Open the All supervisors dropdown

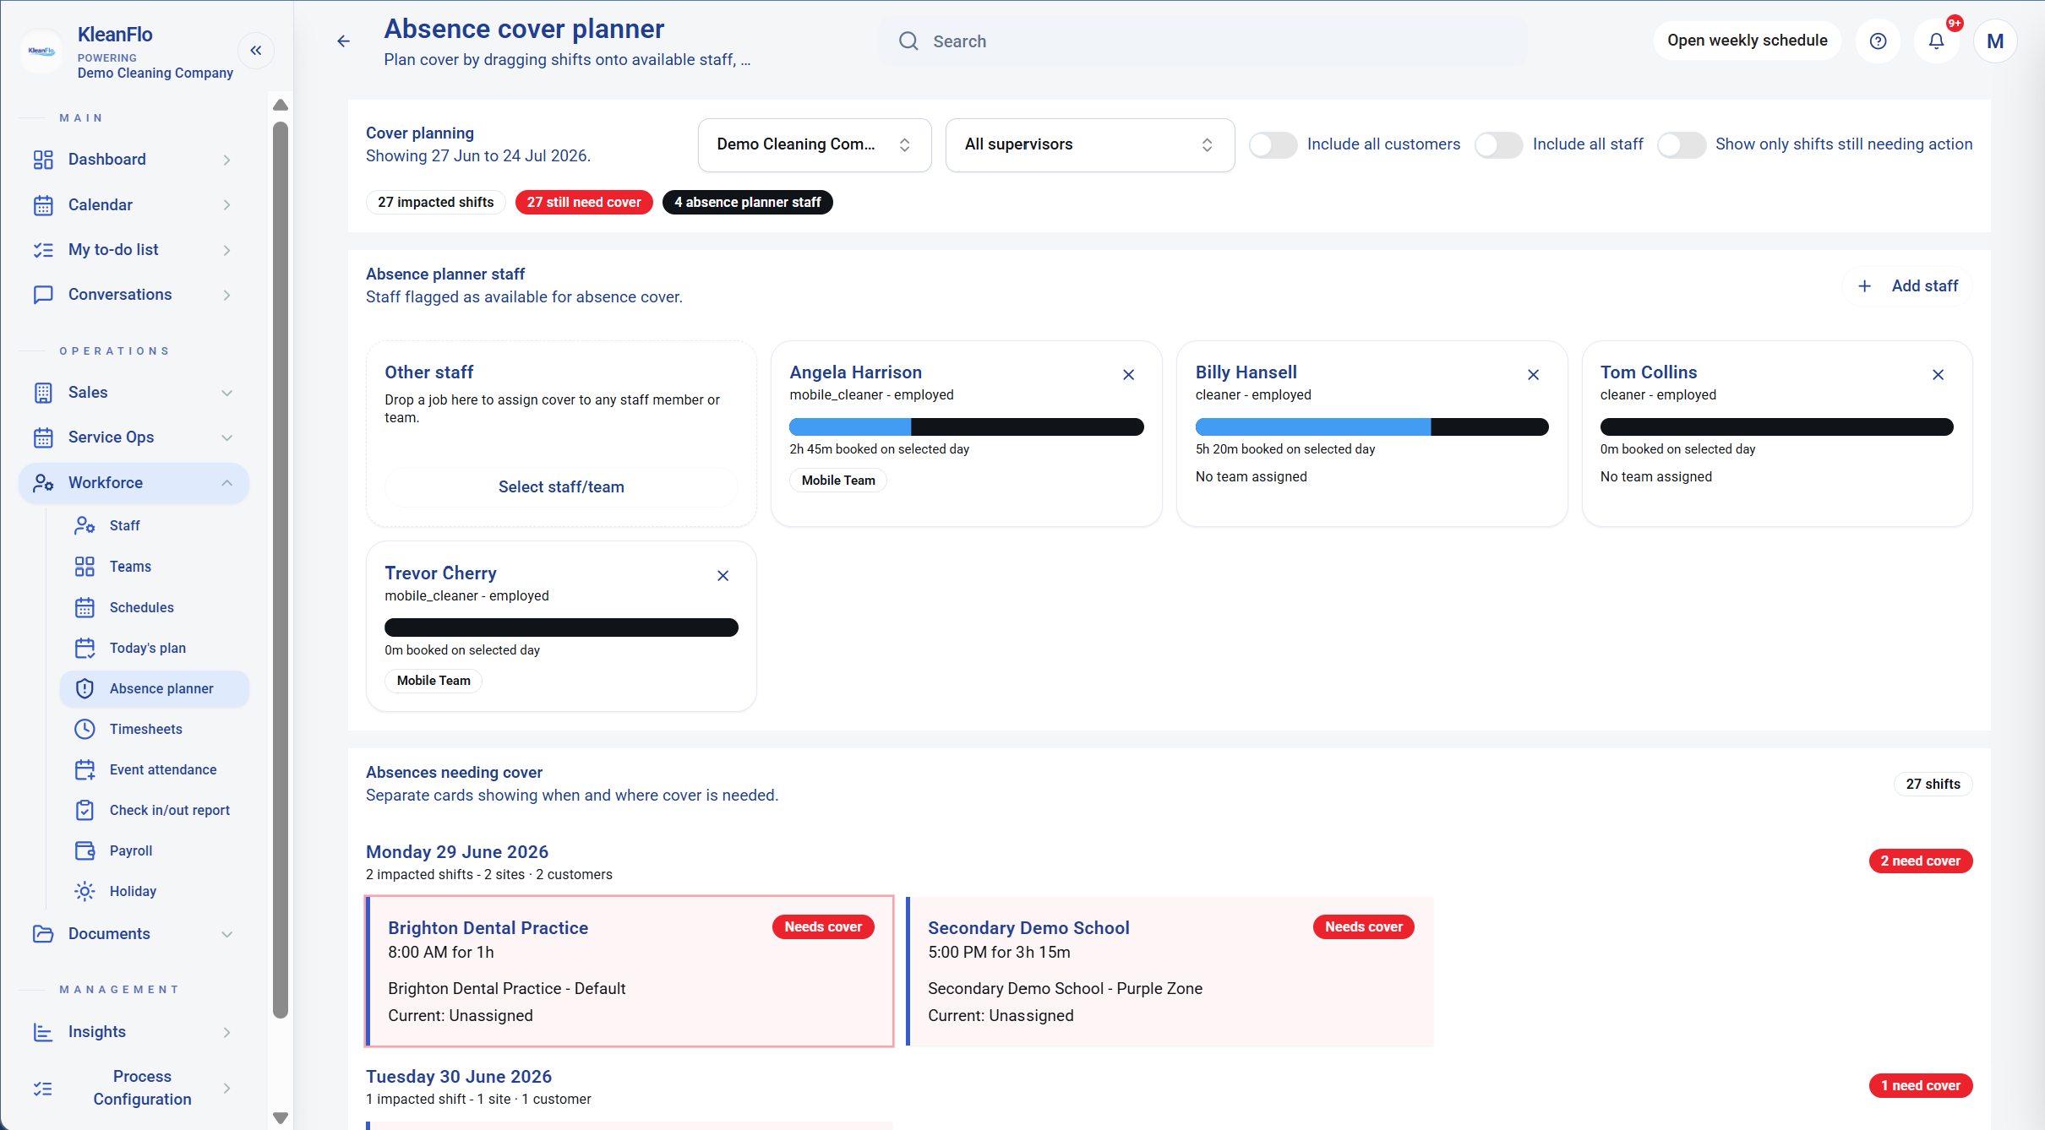1089,144
